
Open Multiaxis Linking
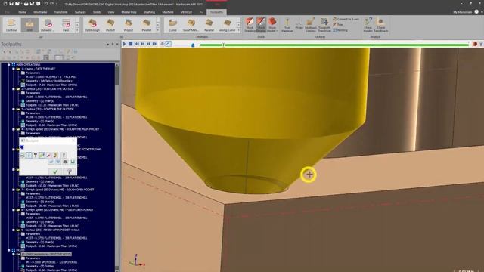[x=311, y=25]
